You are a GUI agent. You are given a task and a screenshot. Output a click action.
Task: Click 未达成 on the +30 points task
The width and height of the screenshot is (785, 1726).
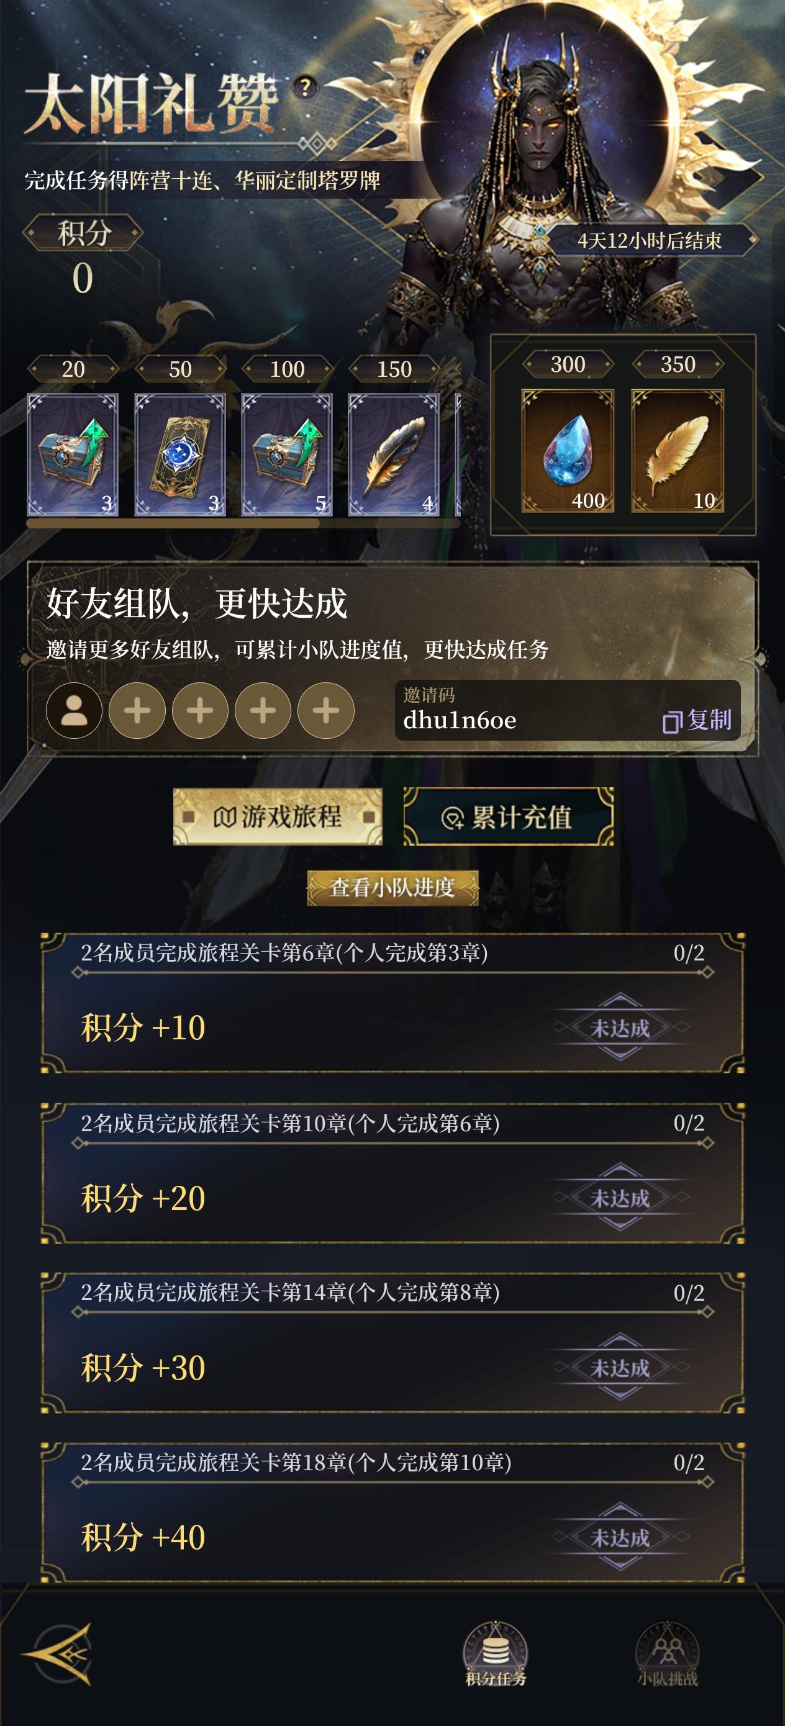[620, 1368]
